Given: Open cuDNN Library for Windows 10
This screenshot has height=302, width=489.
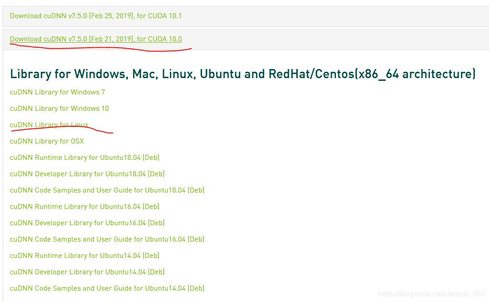Looking at the screenshot, I should click(59, 109).
